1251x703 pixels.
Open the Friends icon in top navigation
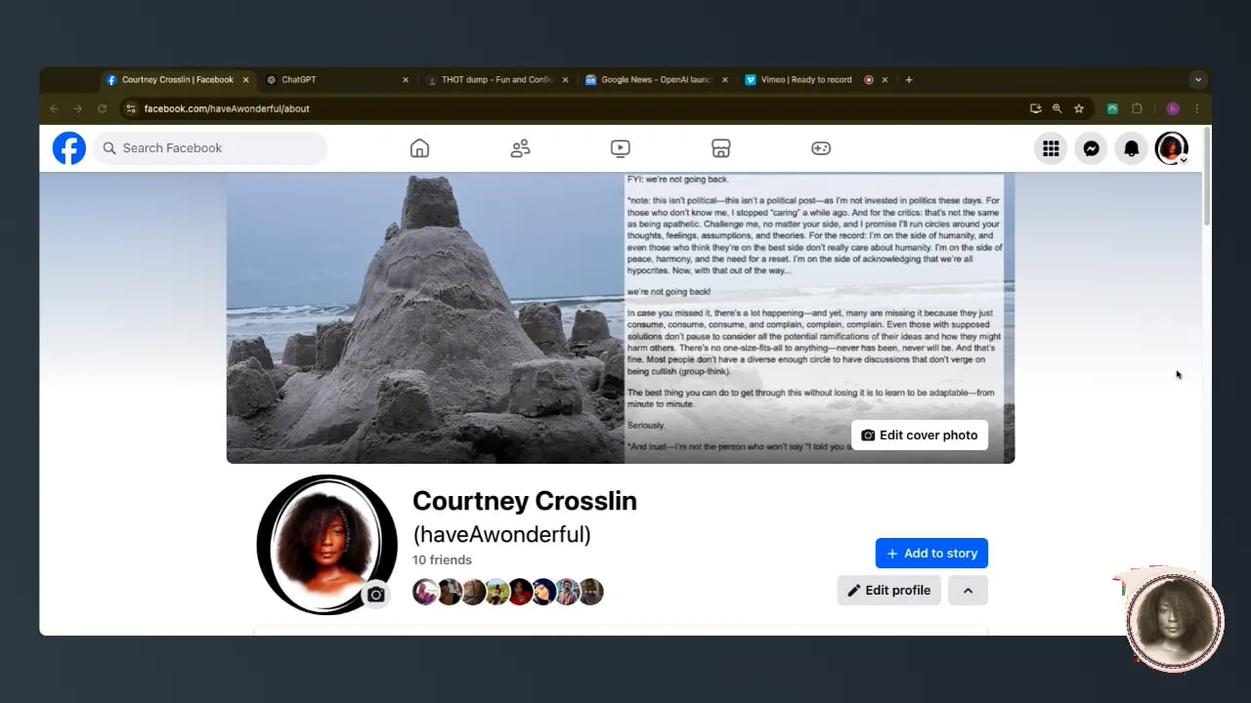click(520, 148)
